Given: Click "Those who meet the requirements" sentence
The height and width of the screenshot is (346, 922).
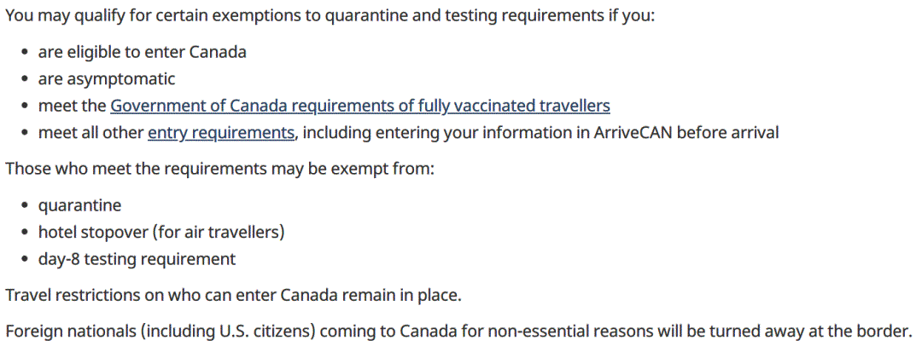Looking at the screenshot, I should pos(219,168).
